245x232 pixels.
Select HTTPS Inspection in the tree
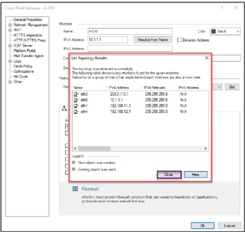28,35
